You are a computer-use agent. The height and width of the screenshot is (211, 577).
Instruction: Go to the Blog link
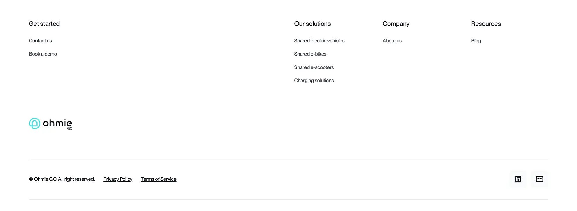pyautogui.click(x=476, y=41)
